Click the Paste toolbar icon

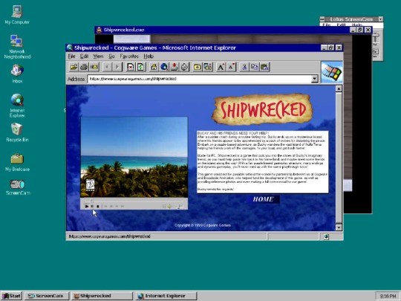click(264, 67)
